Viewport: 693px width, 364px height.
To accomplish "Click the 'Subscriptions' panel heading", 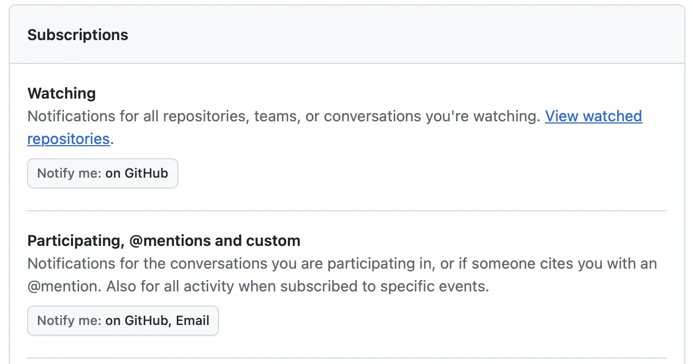I will tap(78, 35).
